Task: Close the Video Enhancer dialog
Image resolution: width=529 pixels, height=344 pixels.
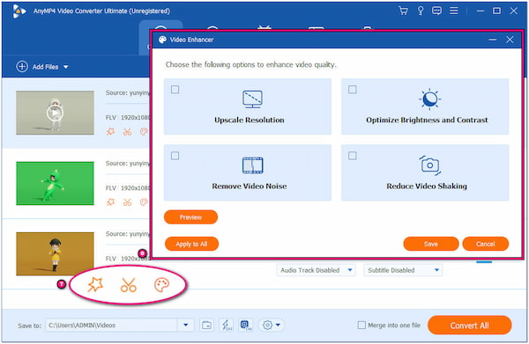Action: [510, 40]
